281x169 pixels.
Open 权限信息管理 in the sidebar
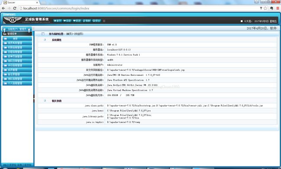17,47
